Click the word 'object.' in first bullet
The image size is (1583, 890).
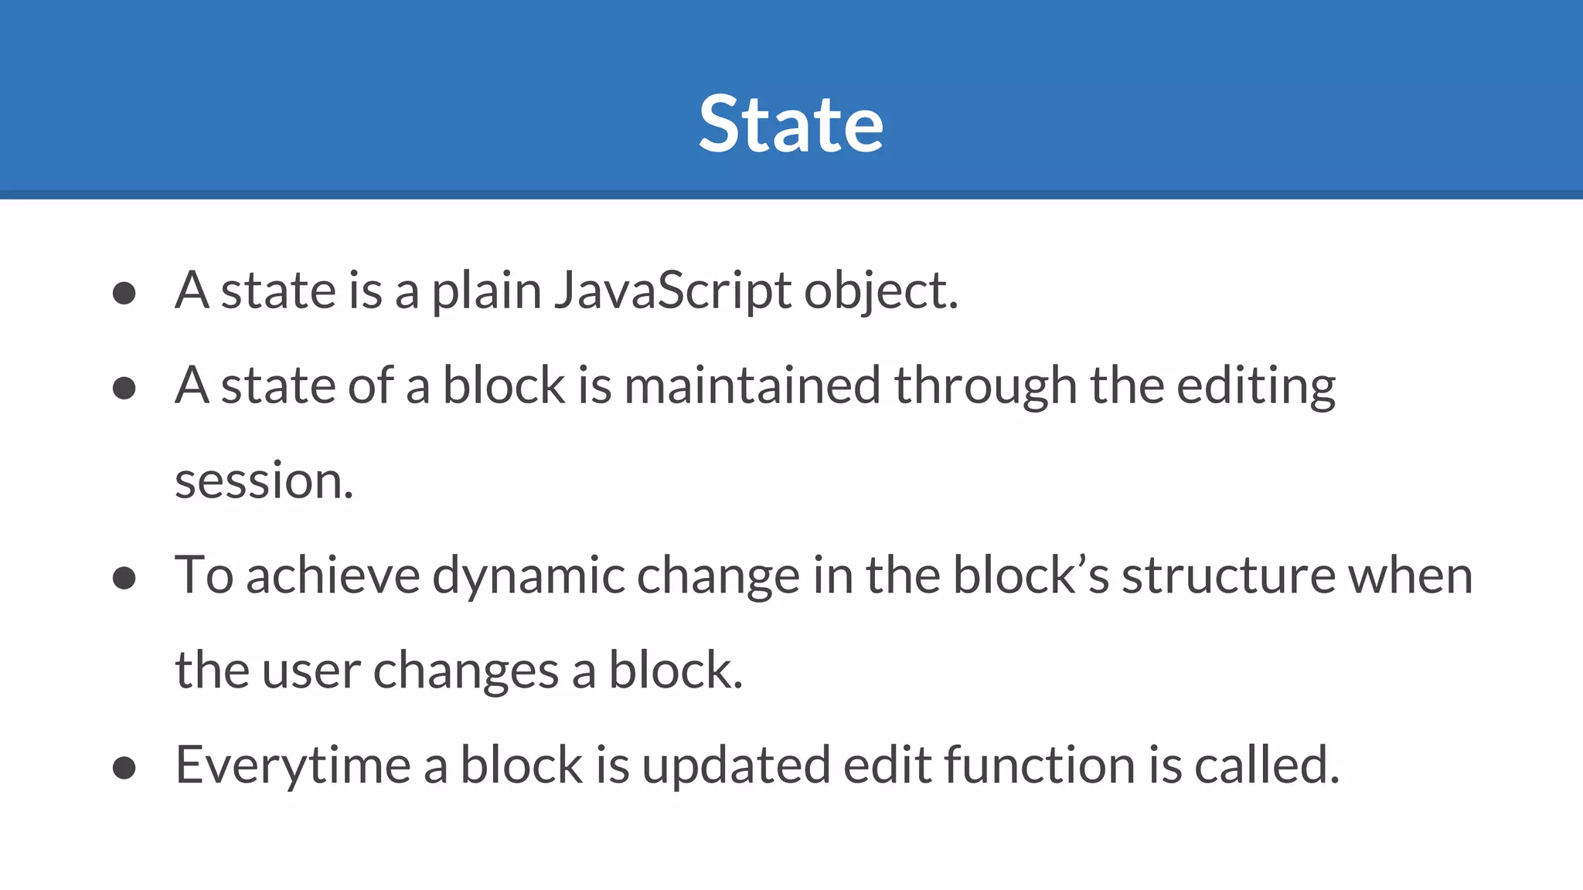click(881, 292)
